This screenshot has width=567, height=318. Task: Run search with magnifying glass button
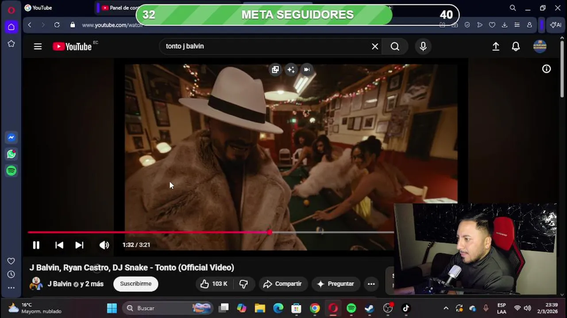pyautogui.click(x=395, y=46)
